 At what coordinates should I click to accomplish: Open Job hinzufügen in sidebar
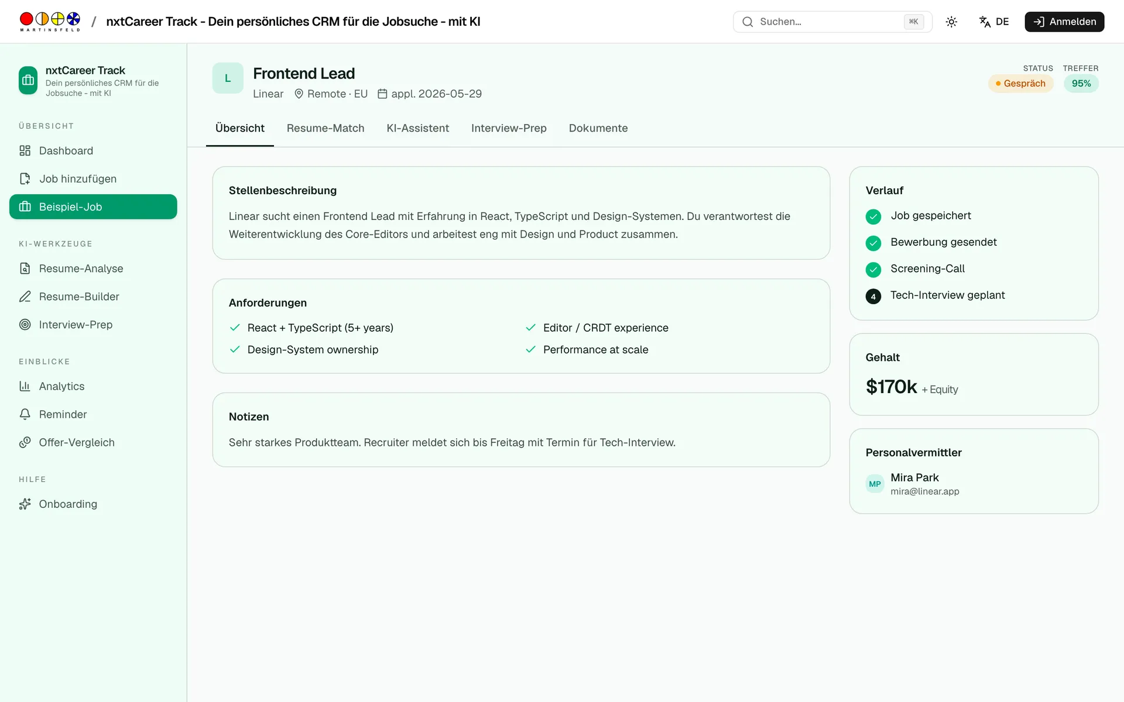(x=93, y=179)
